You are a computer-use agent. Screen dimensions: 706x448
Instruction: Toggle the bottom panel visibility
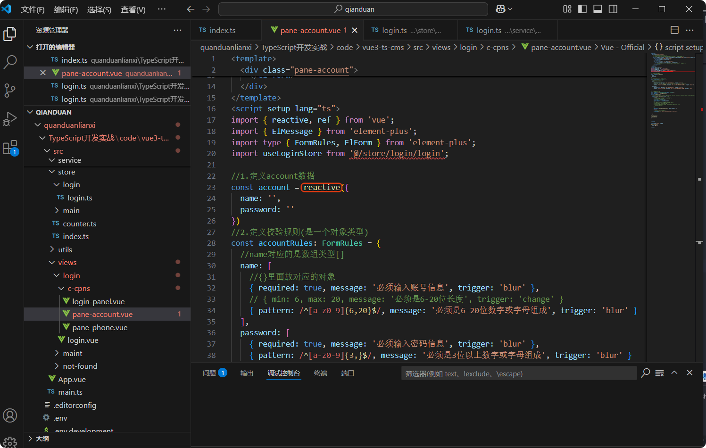coord(598,9)
